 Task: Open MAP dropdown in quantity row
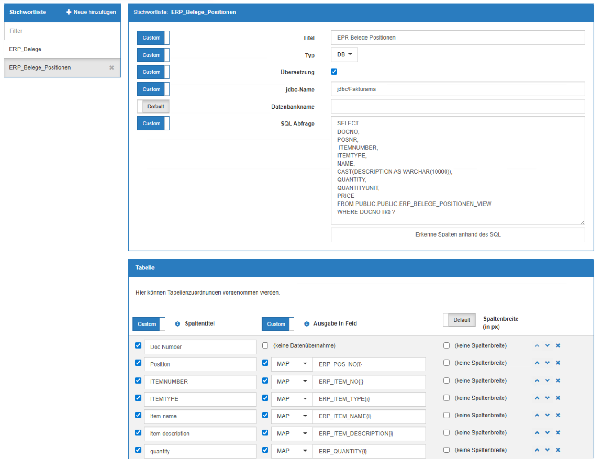[292, 451]
